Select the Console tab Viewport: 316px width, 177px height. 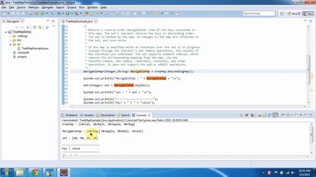click(141, 115)
